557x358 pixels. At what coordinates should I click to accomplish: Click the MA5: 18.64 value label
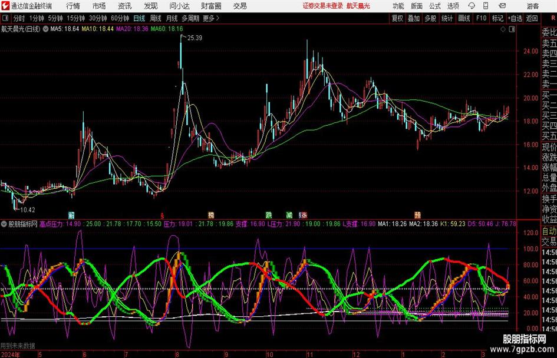(x=64, y=29)
